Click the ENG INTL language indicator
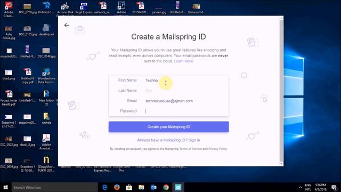 click(x=308, y=187)
